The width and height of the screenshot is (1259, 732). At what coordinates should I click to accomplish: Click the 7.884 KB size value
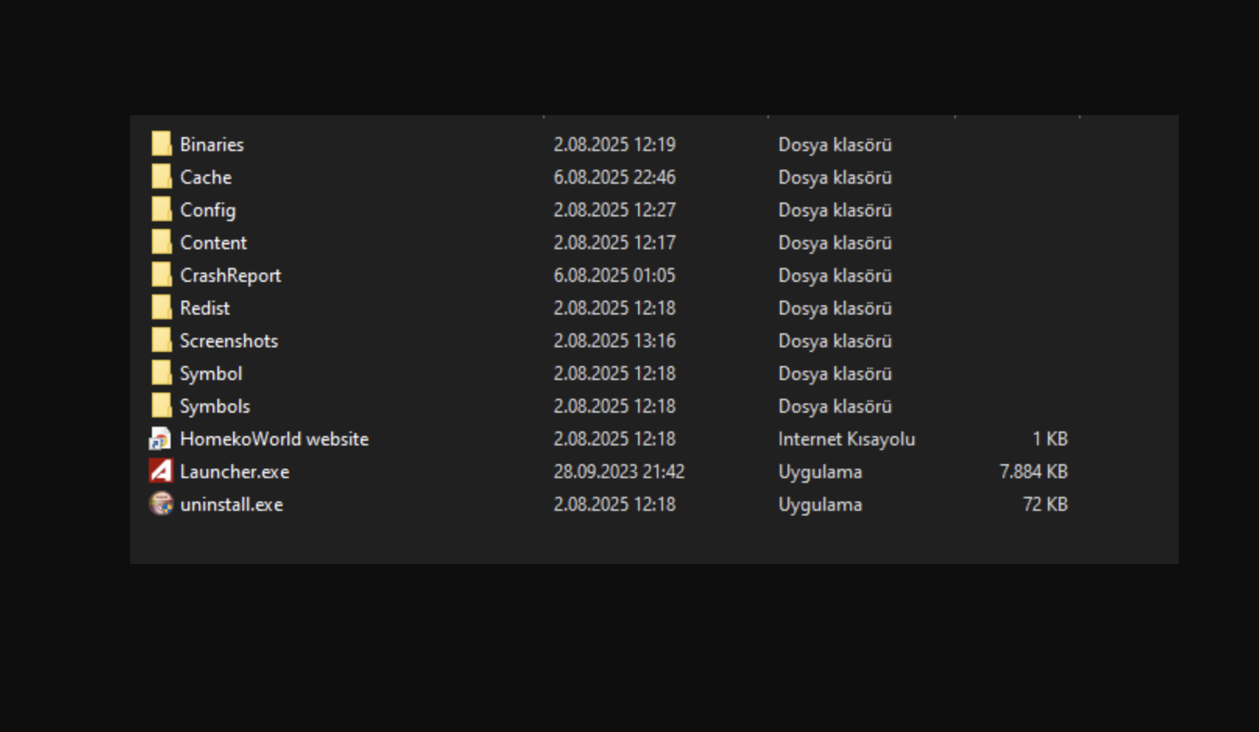[x=1034, y=472]
